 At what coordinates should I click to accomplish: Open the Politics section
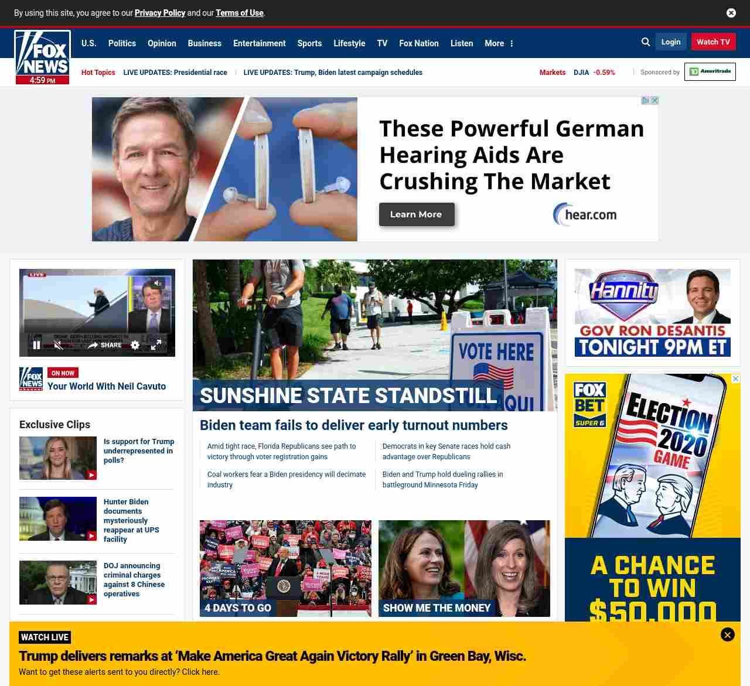coord(122,43)
